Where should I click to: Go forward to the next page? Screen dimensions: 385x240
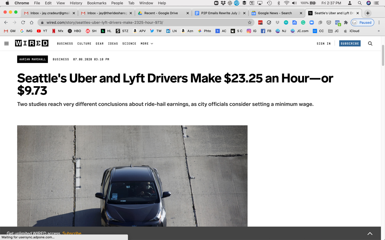click(x=15, y=23)
